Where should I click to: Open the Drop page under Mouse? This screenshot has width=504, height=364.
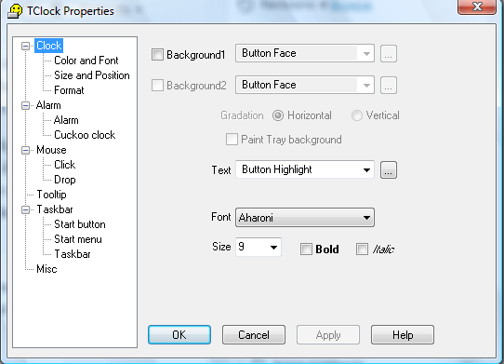point(65,180)
